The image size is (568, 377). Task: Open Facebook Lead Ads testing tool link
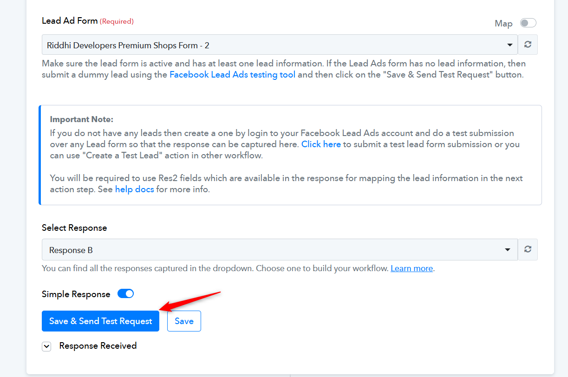coord(232,74)
